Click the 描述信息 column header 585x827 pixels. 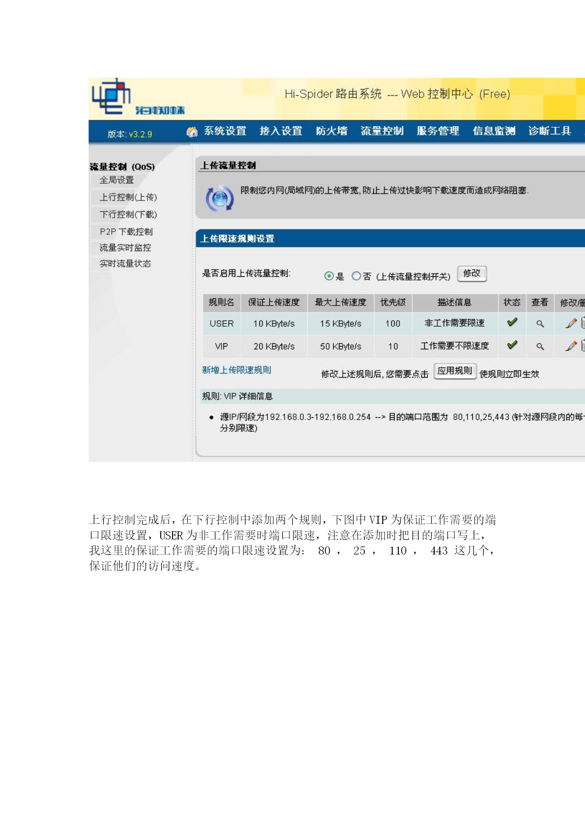(x=455, y=303)
